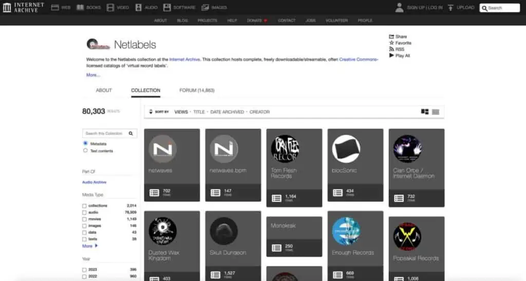This screenshot has height=281, width=526.
Task: Click the items list icon on Skull Dungeon card
Action: tap(215, 275)
